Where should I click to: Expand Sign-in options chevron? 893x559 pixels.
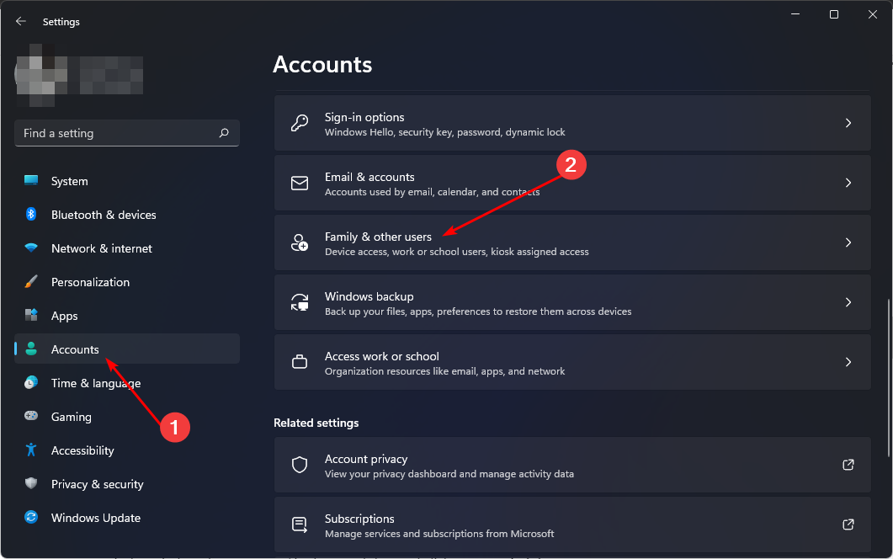coord(848,124)
